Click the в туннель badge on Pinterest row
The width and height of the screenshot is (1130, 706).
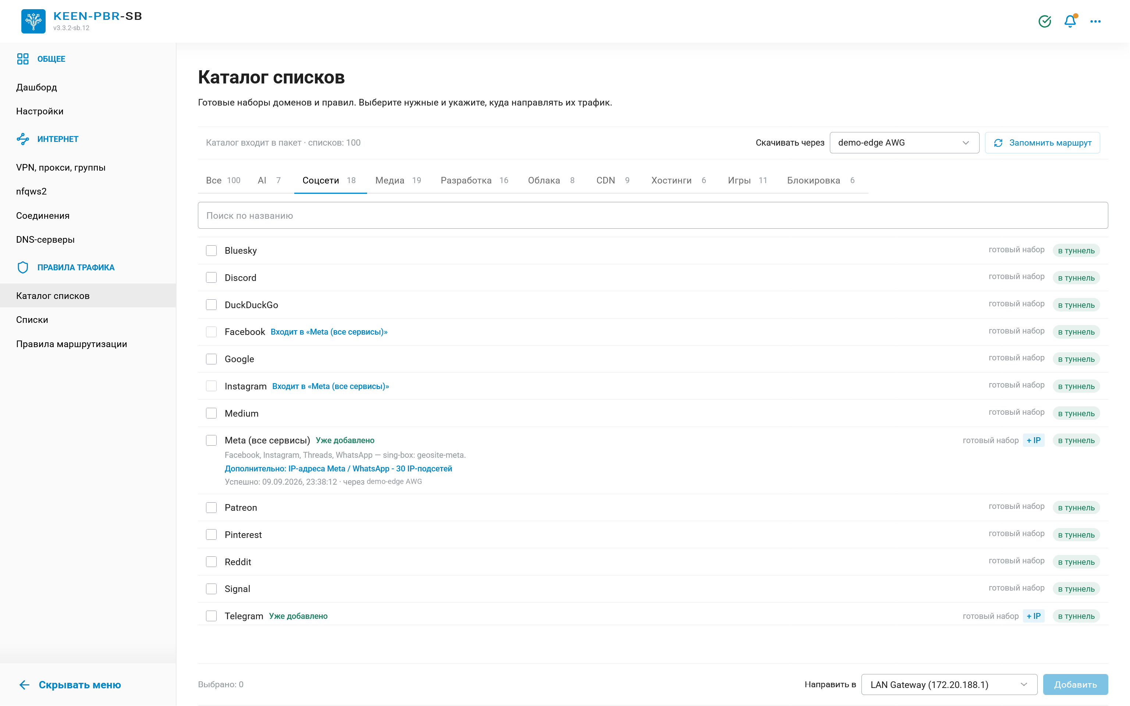pyautogui.click(x=1076, y=535)
